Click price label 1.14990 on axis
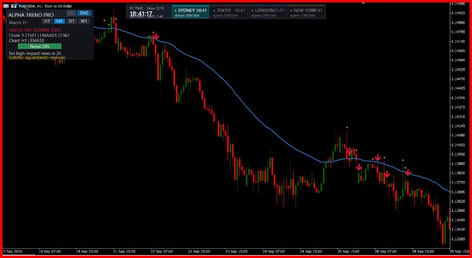 [458, 3]
